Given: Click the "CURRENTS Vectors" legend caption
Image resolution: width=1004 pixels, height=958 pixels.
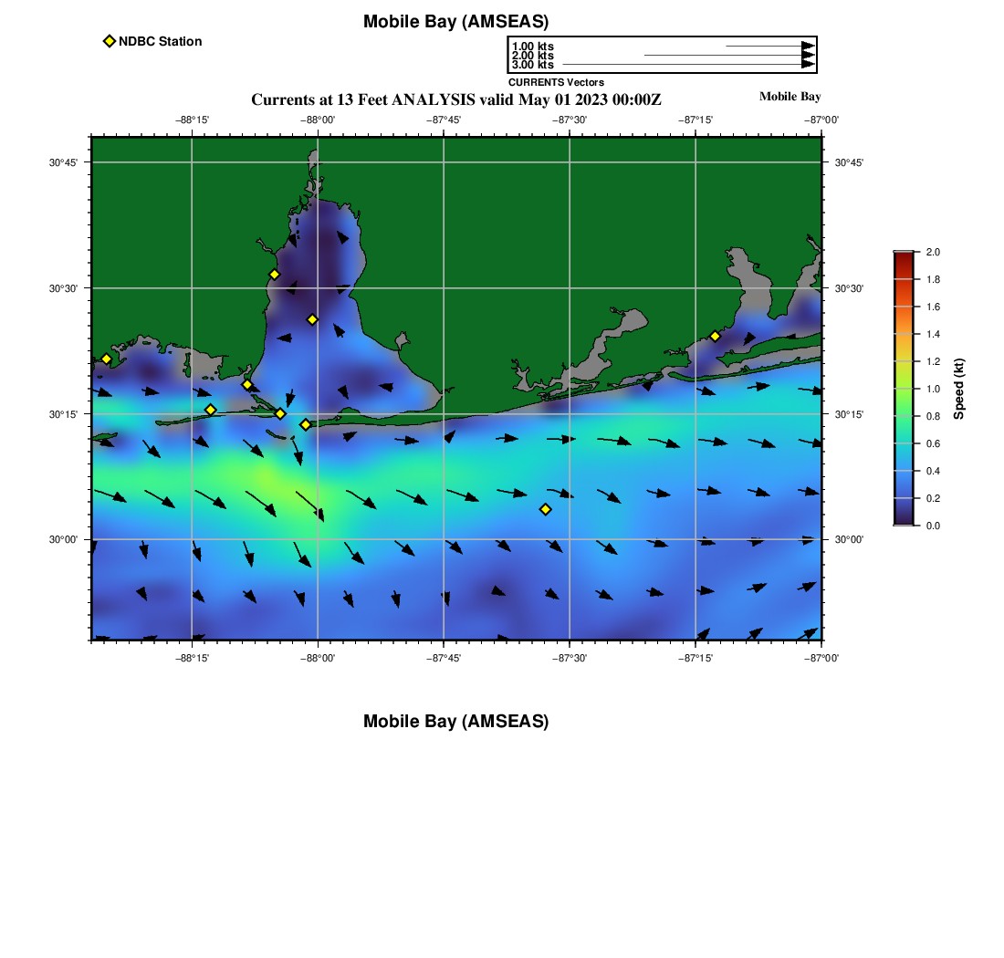Looking at the screenshot, I should click(556, 82).
